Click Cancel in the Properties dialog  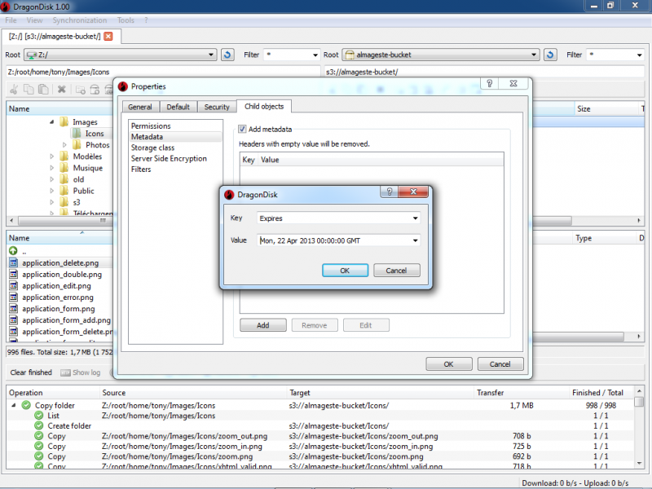click(500, 363)
